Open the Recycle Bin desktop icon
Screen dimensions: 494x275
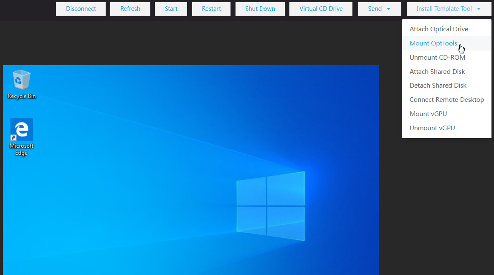click(x=21, y=84)
